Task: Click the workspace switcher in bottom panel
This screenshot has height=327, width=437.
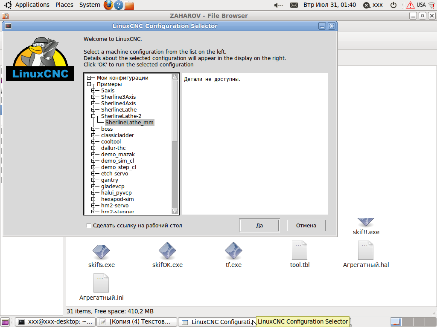Action: tap(413, 322)
